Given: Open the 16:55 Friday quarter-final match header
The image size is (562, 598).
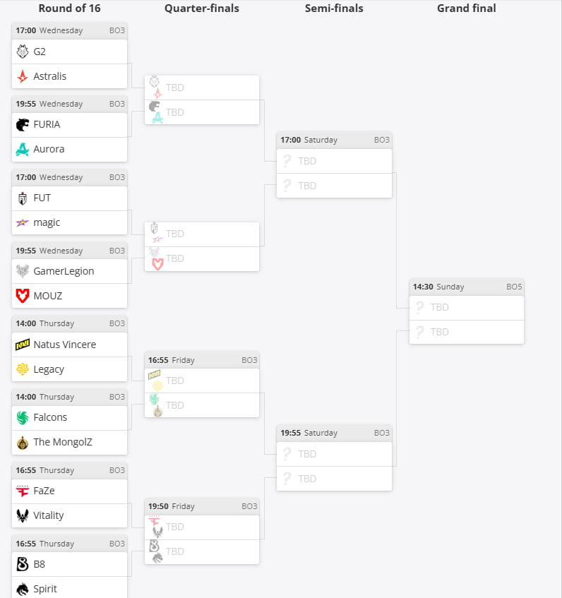Looking at the screenshot, I should point(202,360).
